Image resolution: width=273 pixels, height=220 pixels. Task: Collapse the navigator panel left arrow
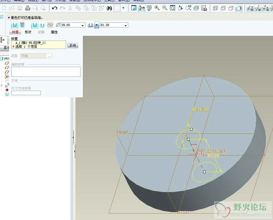[x=73, y=138]
